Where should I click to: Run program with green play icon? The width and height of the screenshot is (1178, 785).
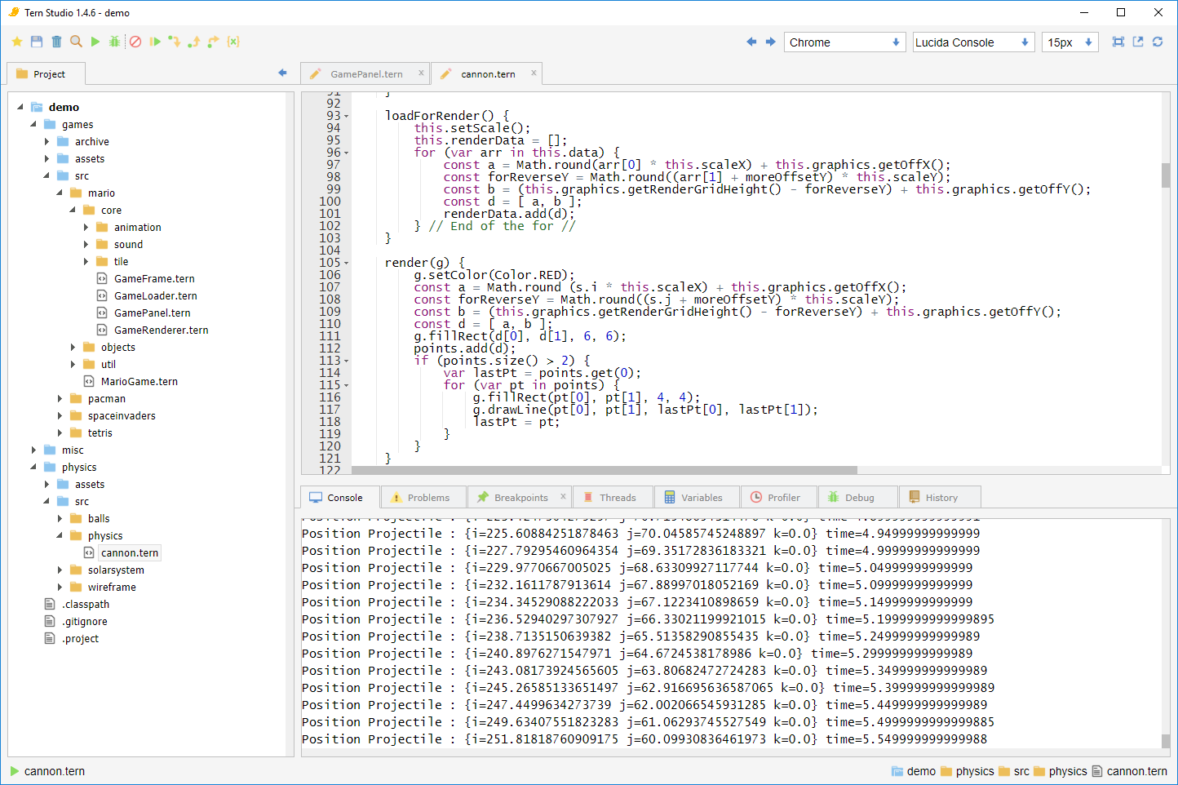coord(95,42)
